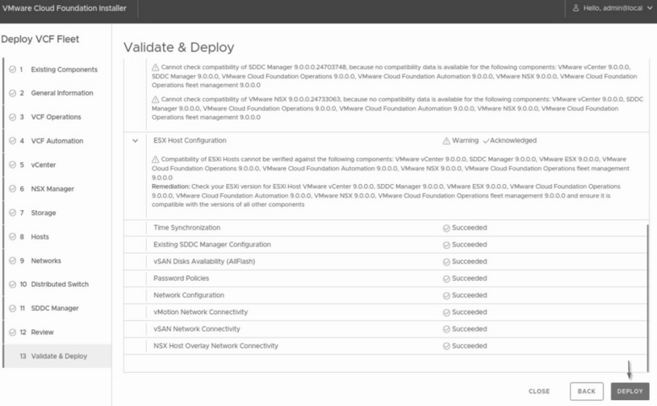
Task: Click success icon for vSAN Network Connectivity
Action: pos(447,329)
